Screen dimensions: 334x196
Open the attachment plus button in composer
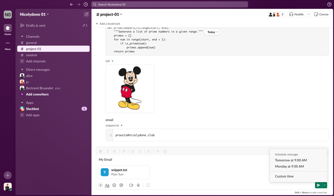coord(100,185)
